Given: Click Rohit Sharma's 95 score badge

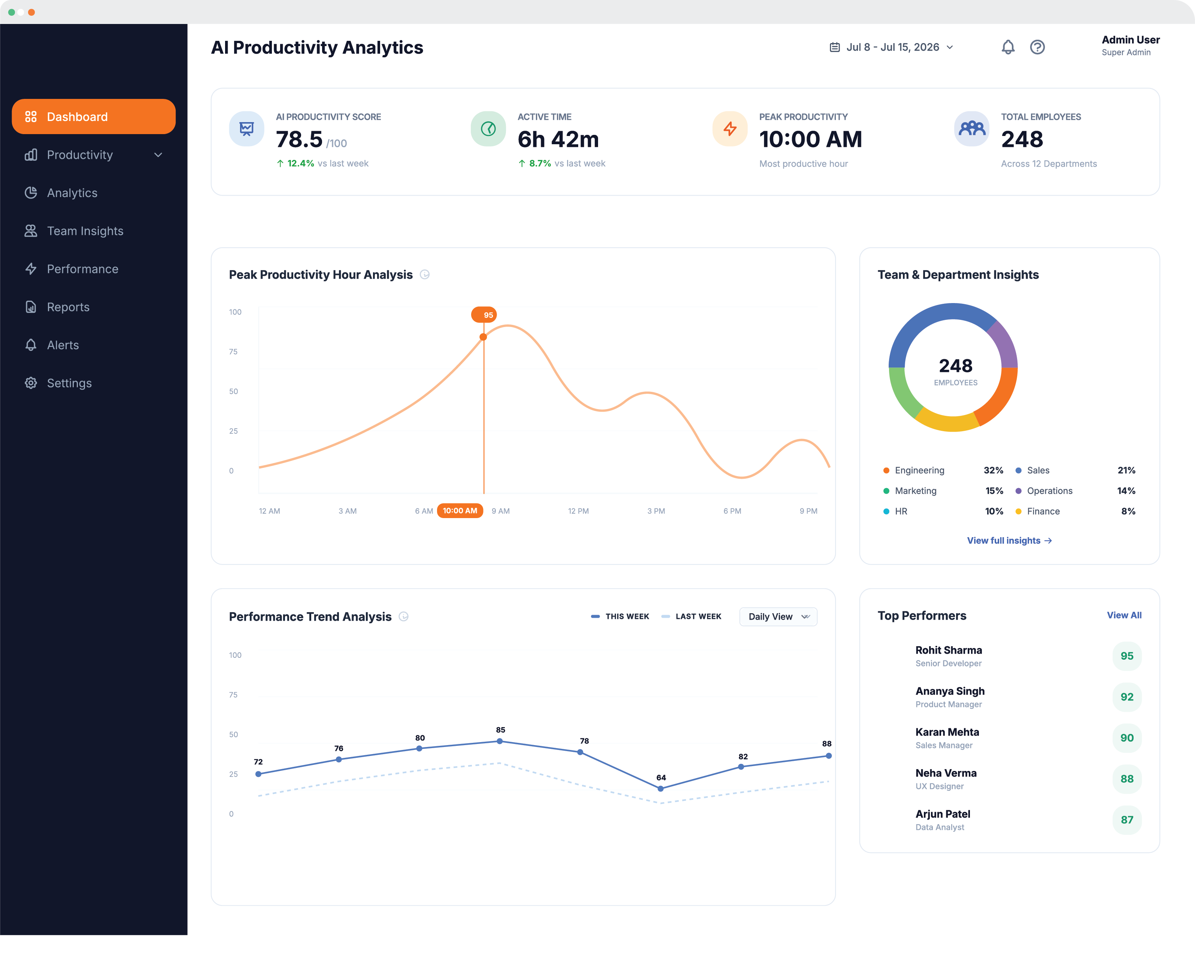Looking at the screenshot, I should (1127, 656).
